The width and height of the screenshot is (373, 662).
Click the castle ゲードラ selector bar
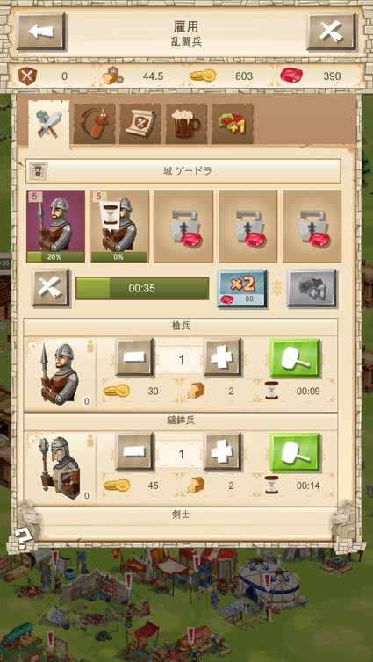pyautogui.click(x=183, y=171)
